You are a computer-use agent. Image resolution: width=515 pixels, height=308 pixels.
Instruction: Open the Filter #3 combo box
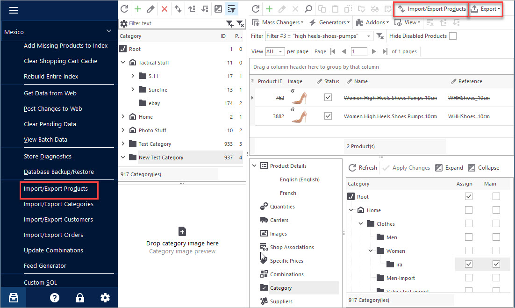[x=319, y=36]
